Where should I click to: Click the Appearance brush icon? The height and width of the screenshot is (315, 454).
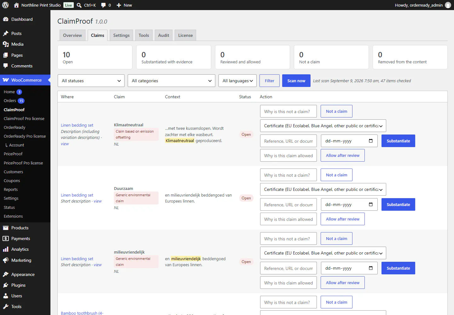click(6, 274)
